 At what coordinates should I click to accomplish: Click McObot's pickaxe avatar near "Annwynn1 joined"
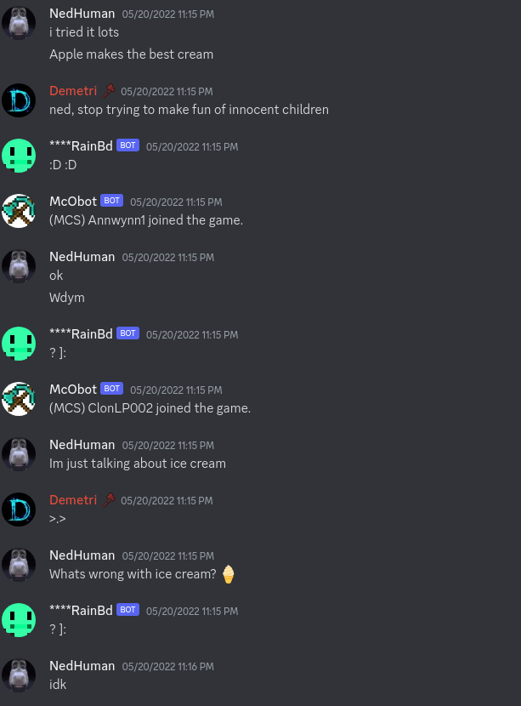19,211
